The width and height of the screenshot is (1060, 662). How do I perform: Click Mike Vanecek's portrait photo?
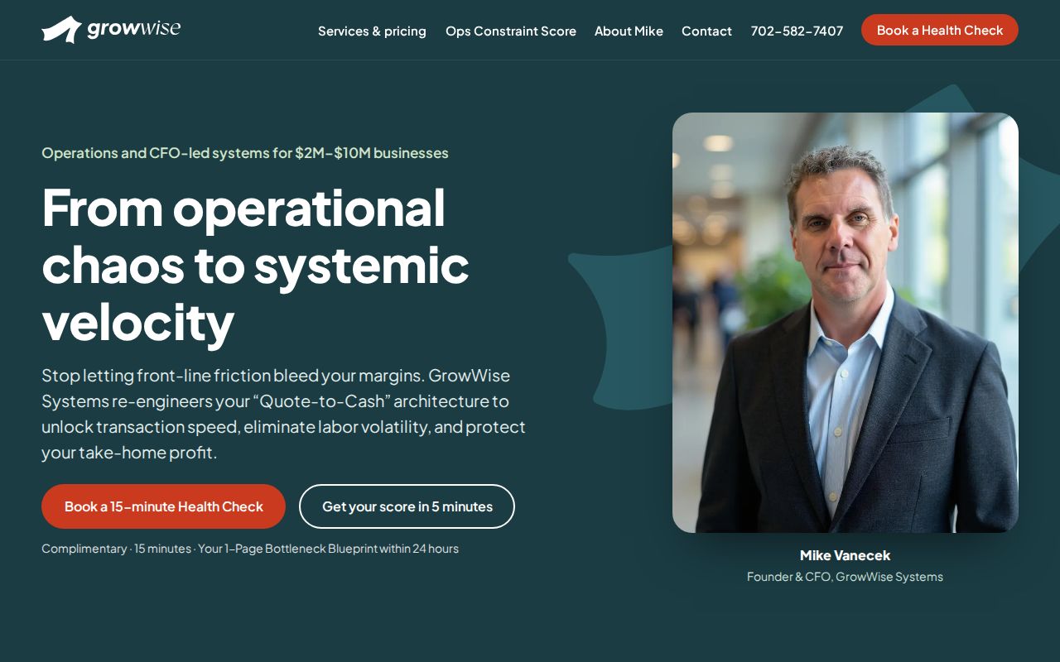click(846, 323)
